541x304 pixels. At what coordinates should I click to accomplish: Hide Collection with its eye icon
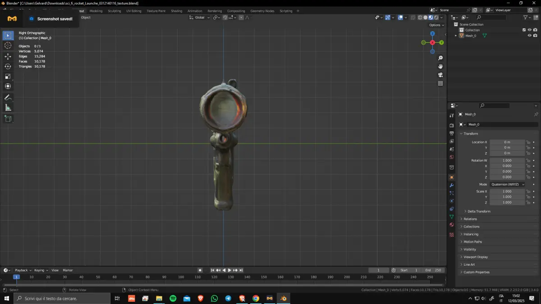tap(529, 30)
